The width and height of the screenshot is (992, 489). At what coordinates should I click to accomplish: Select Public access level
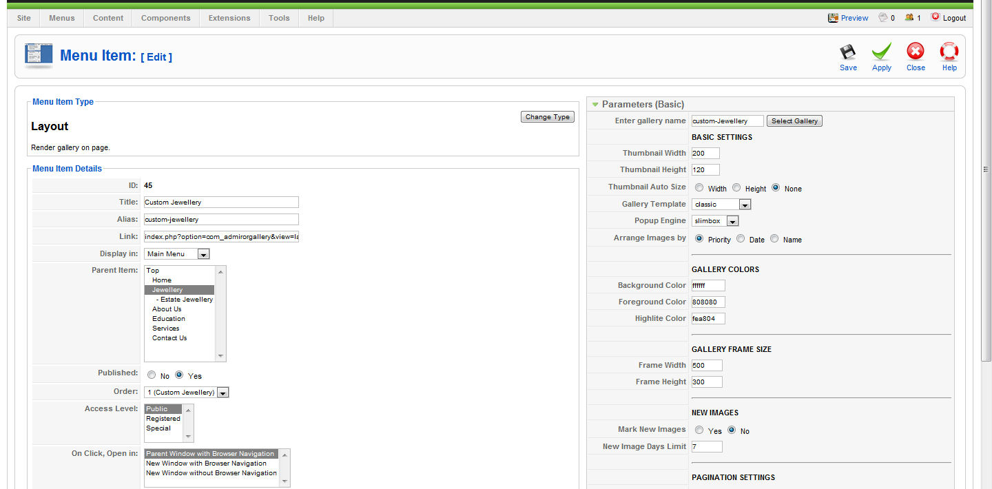point(163,409)
